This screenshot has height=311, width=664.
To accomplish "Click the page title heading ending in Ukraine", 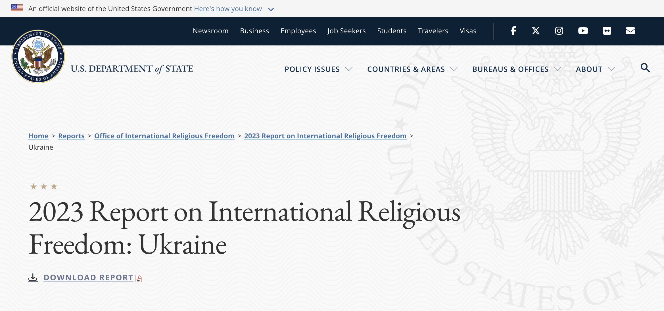I will (244, 228).
